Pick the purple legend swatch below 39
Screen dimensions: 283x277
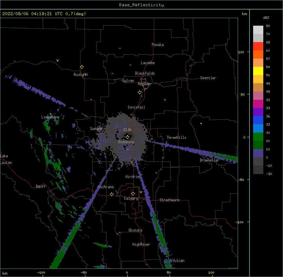[x=258, y=112]
